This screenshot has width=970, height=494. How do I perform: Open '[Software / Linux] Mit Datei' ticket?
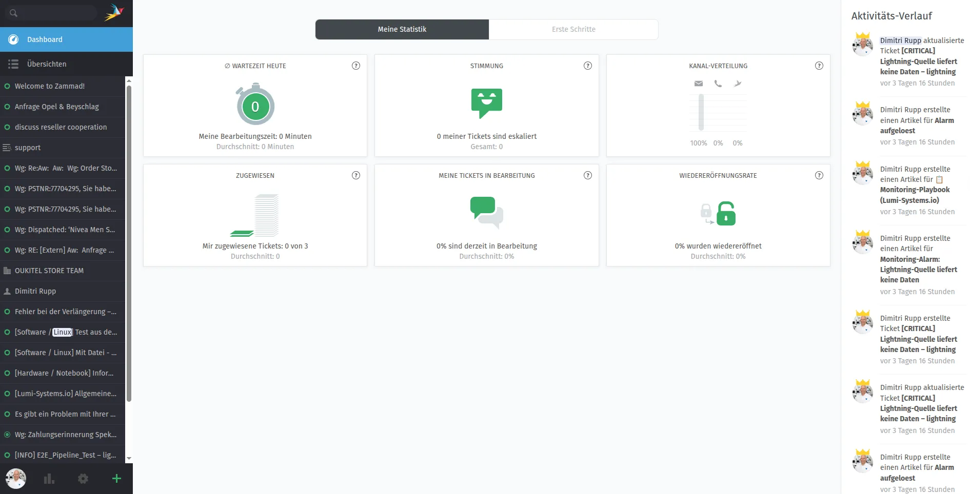[63, 353]
